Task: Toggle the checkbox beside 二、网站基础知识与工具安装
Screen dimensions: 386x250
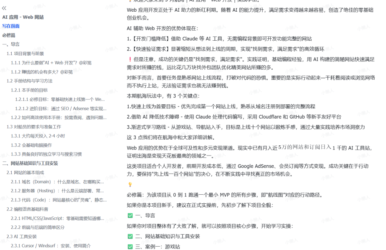Action: click(130, 236)
